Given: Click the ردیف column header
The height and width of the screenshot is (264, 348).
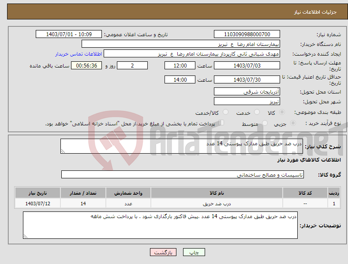Looking at the screenshot, I should (x=334, y=193).
